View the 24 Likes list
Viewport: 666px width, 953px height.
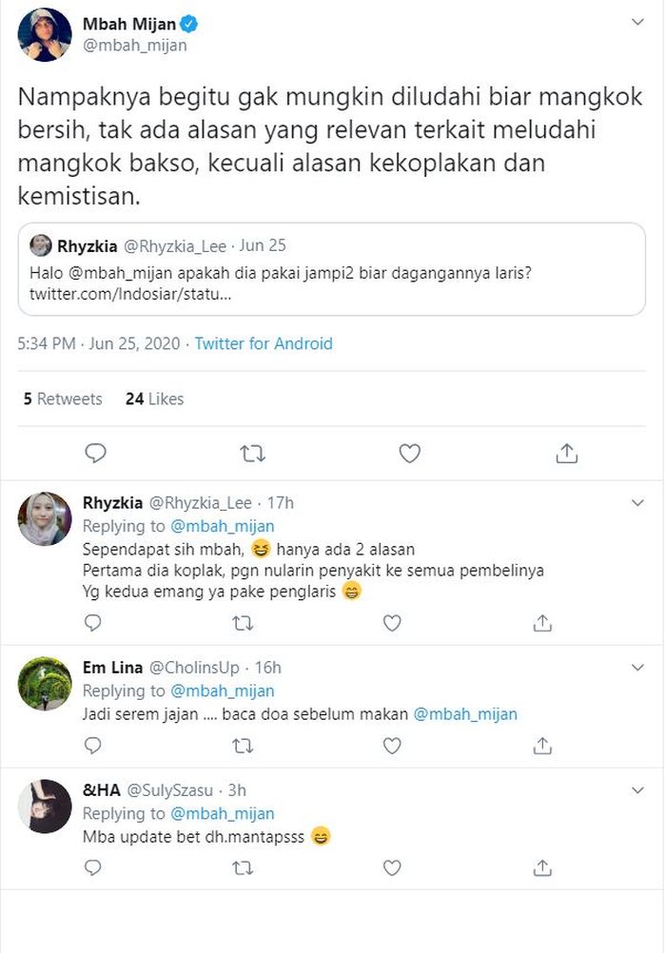coord(154,399)
